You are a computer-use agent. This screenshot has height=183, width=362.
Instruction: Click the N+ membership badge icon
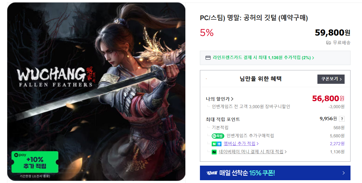click(216, 144)
